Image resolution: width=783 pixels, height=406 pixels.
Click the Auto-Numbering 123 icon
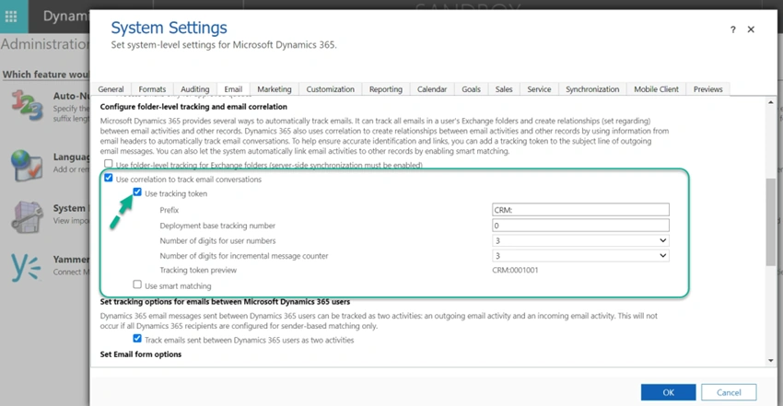[27, 105]
